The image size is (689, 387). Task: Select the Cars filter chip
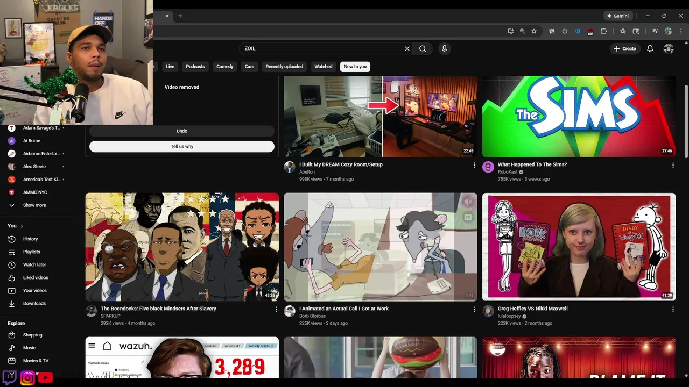(x=249, y=67)
